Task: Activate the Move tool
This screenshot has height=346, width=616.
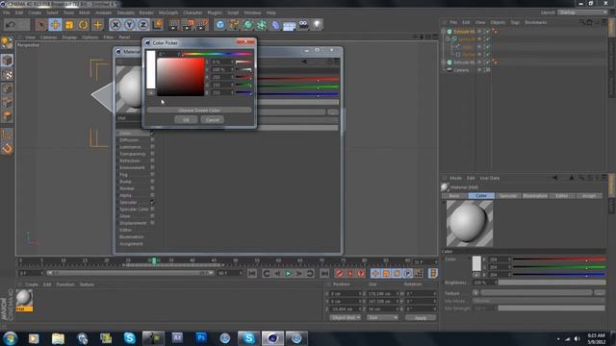Action: tap(56, 25)
